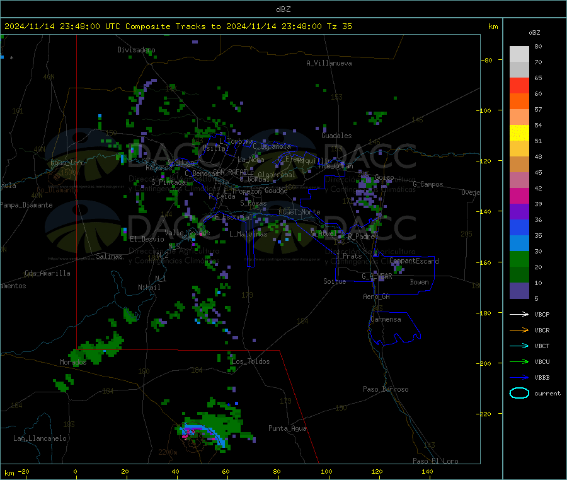The width and height of the screenshot is (567, 480).
Task: Click the Bowen map label
Action: [x=420, y=282]
